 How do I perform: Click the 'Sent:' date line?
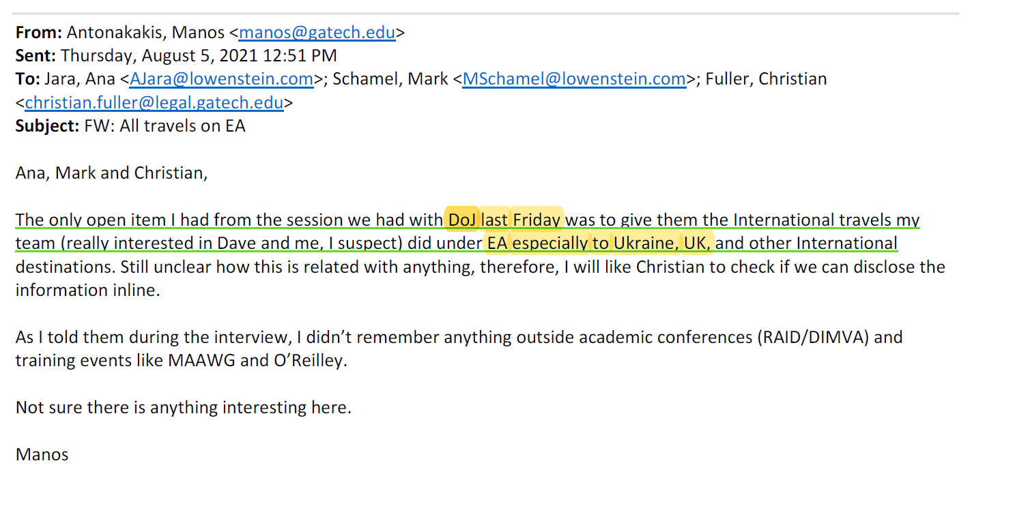click(176, 56)
